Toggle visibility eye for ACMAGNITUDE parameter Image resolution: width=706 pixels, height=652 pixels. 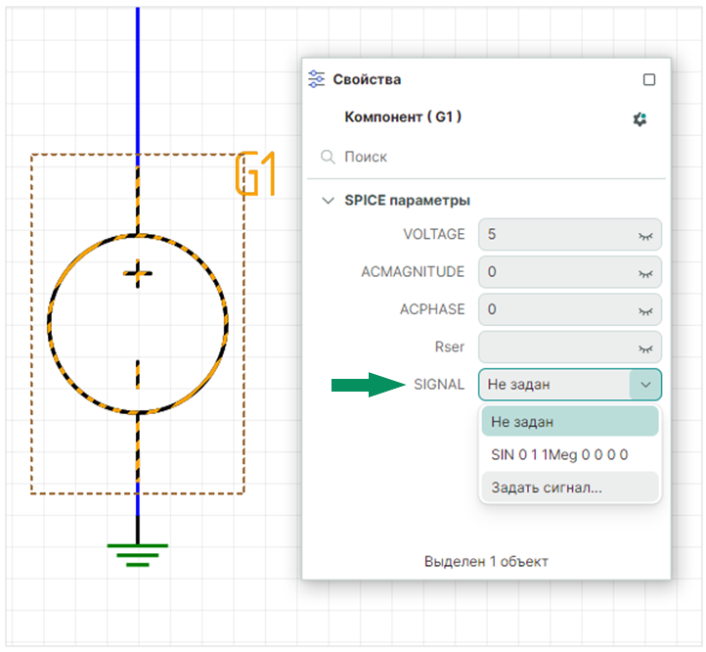click(644, 272)
